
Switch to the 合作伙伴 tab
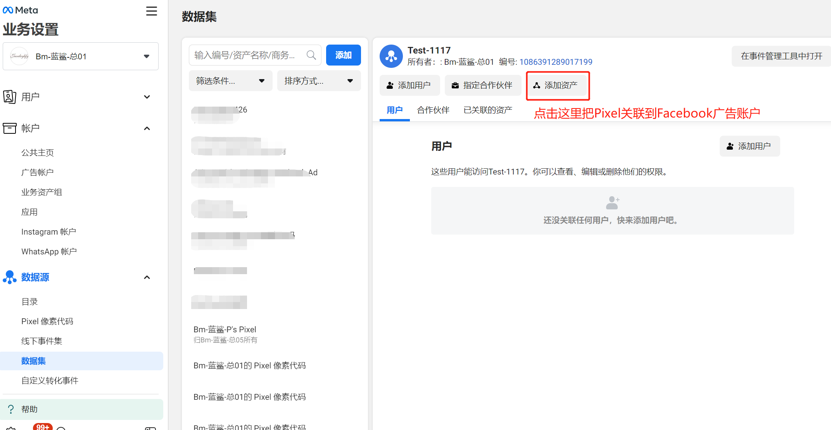click(433, 110)
